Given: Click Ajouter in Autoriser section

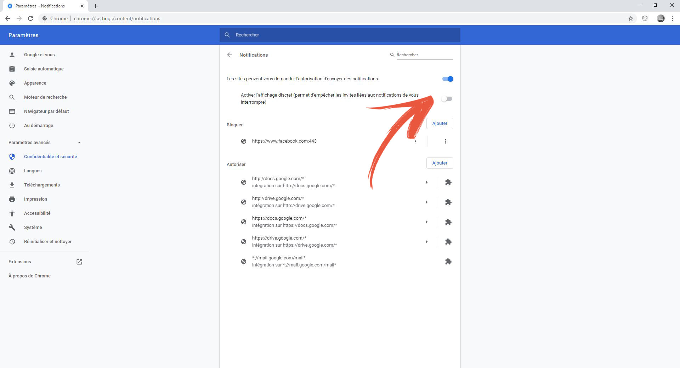Looking at the screenshot, I should pos(440,163).
